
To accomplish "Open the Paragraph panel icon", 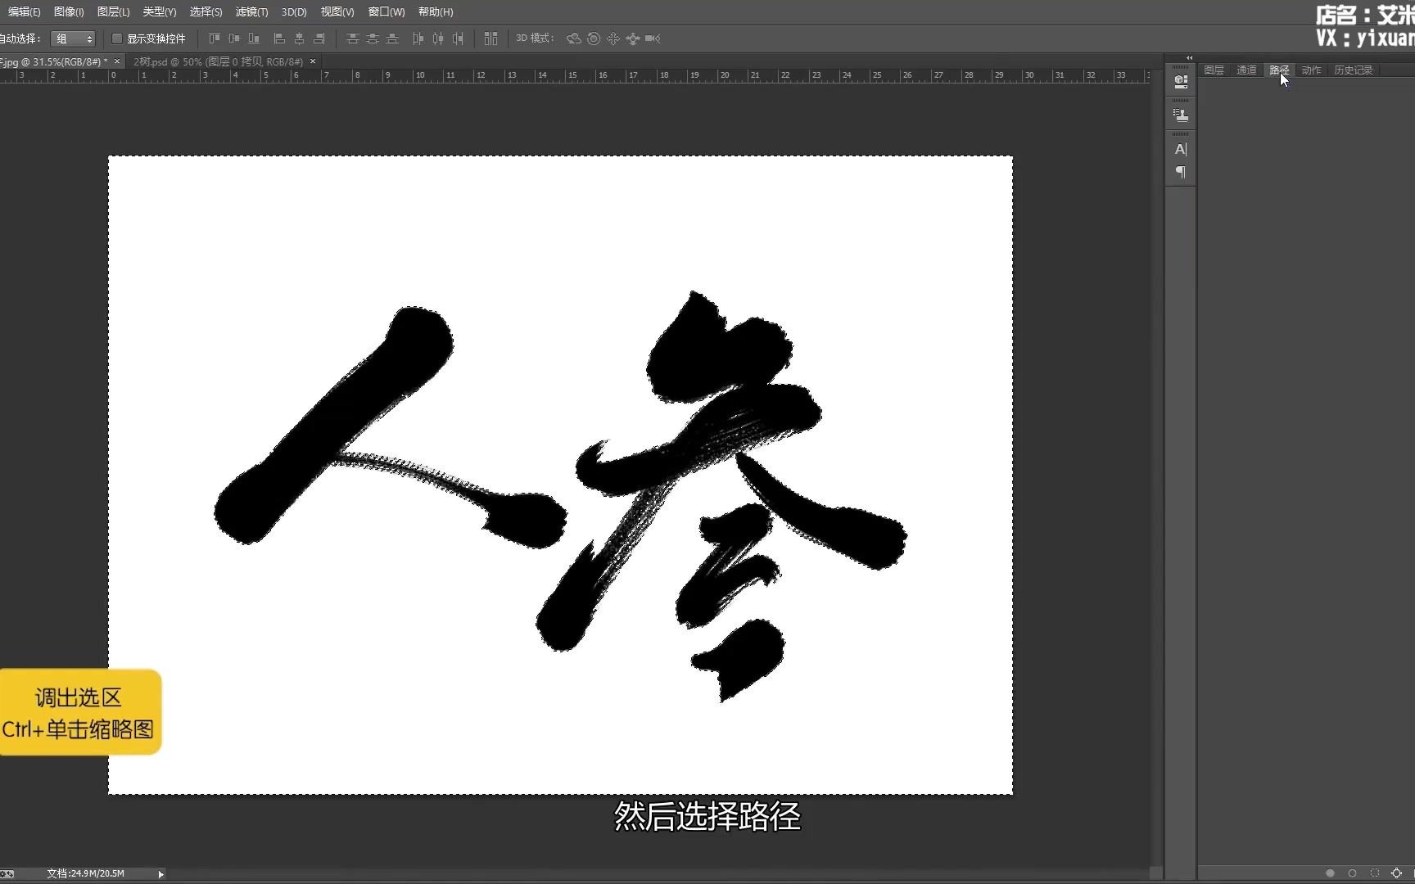I will (x=1180, y=173).
